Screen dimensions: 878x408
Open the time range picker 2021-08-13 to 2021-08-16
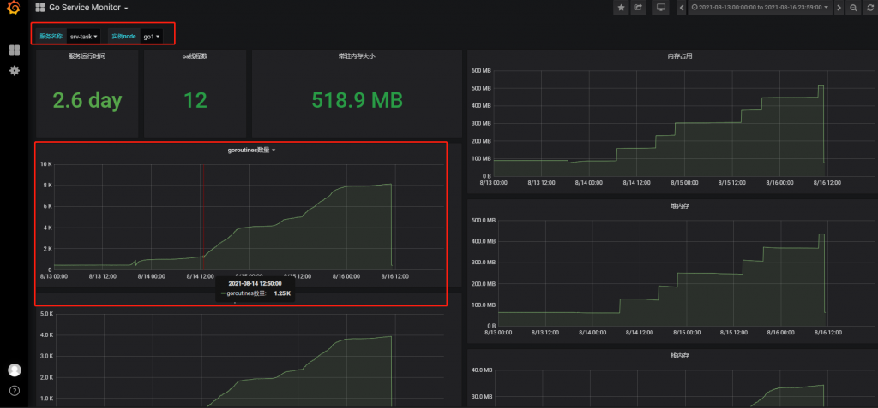point(760,8)
